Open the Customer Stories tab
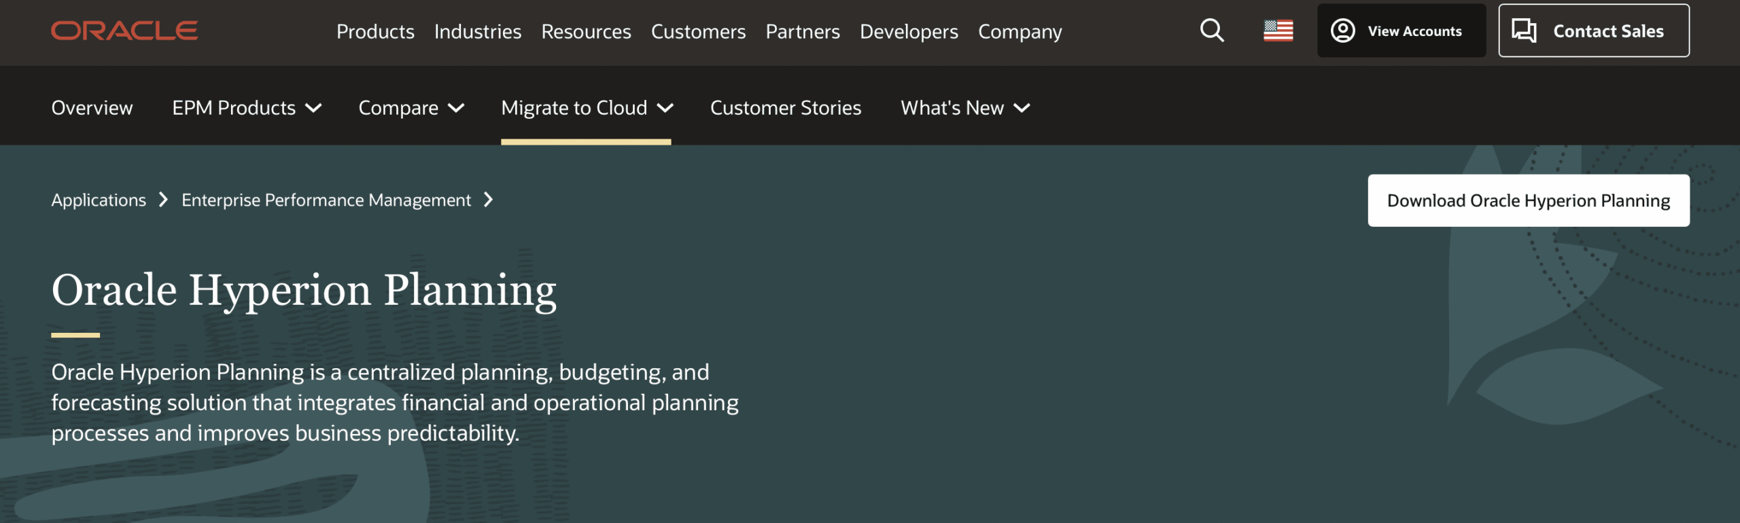 click(x=786, y=107)
